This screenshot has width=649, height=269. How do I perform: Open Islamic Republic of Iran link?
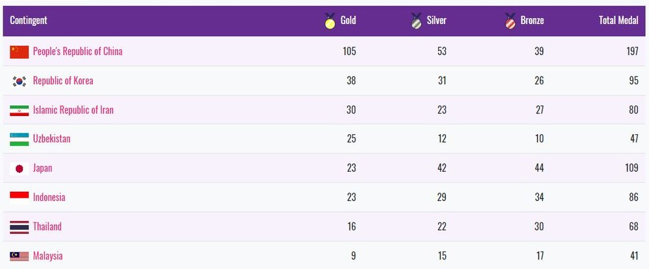[73, 110]
